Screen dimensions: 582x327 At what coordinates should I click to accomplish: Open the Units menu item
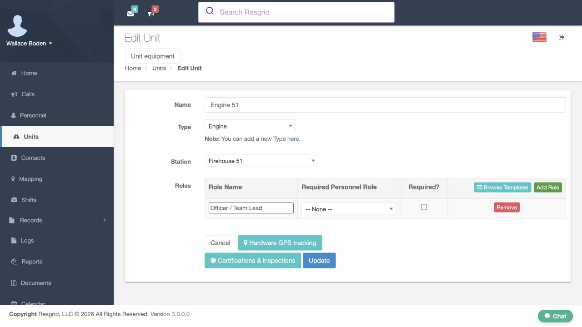point(58,137)
